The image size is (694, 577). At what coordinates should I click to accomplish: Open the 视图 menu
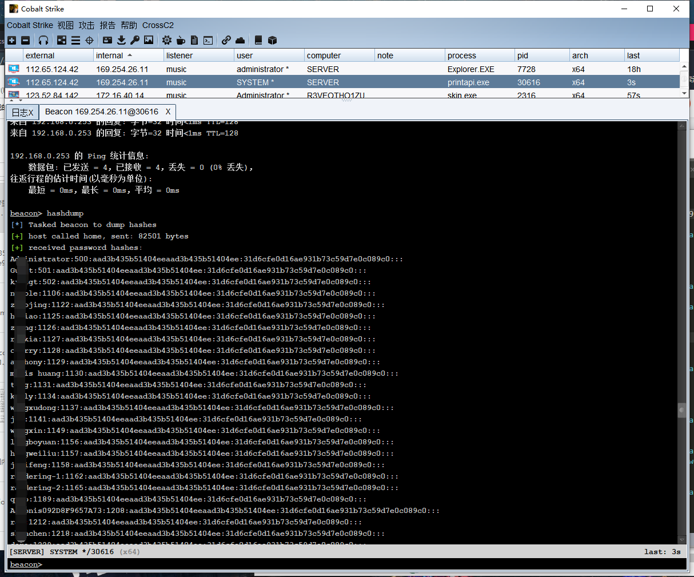click(x=66, y=25)
